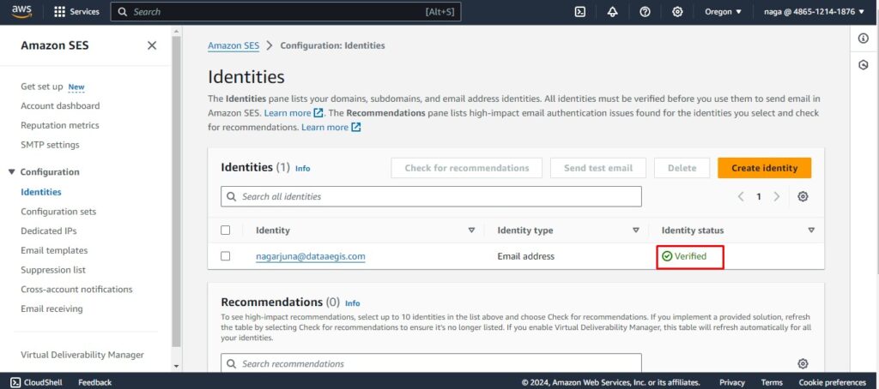The image size is (879, 389).
Task: Click Feedback in the footer
Action: click(x=94, y=382)
